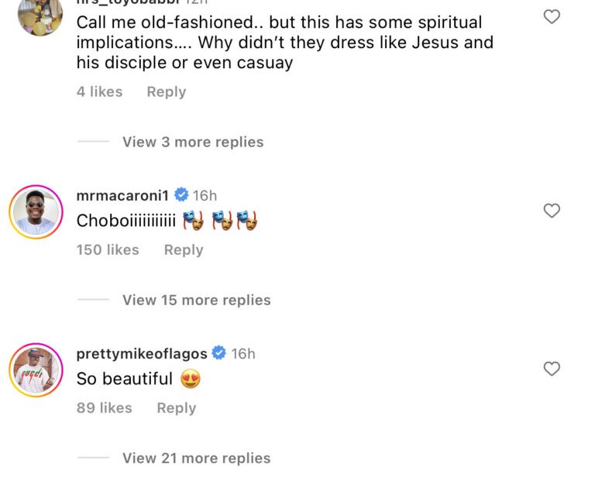Click mrmacaroni1's verified badge
The image size is (595, 488).
click(x=181, y=195)
